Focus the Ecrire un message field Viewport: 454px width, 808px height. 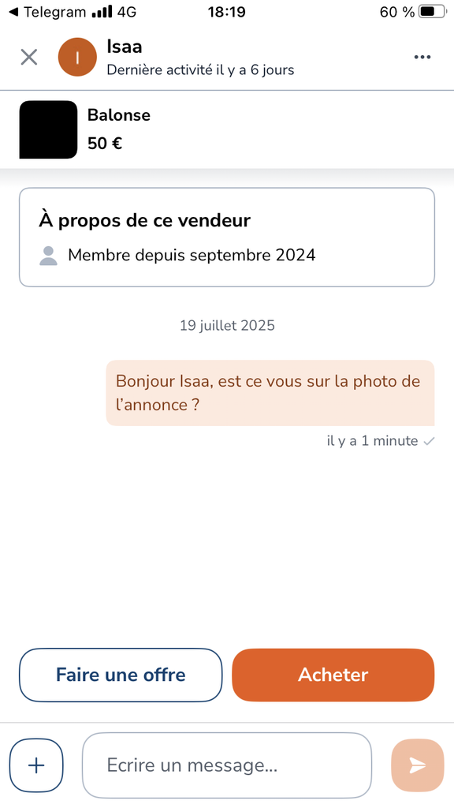227,765
